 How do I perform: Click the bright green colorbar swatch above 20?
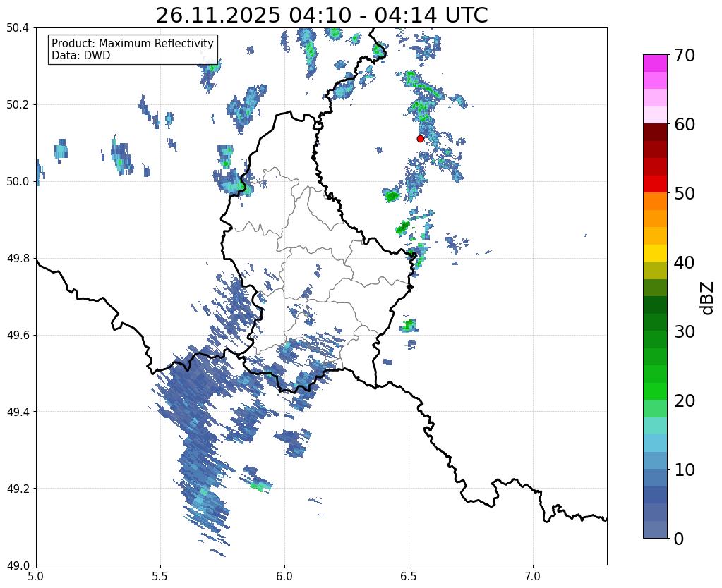click(x=655, y=391)
